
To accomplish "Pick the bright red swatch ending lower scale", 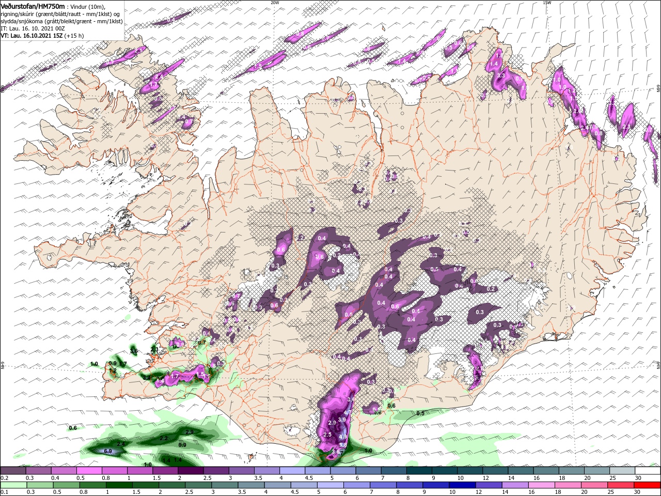I will point(647,485).
